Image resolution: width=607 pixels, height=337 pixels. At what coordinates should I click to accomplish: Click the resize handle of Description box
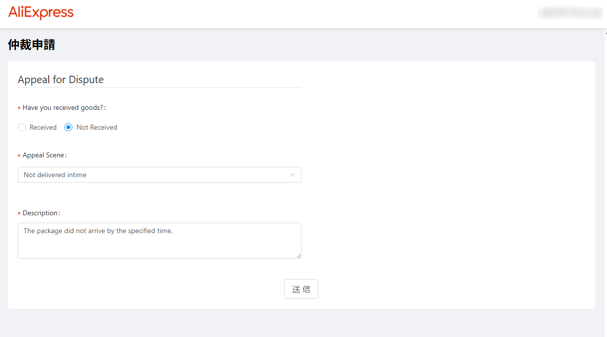(299, 256)
